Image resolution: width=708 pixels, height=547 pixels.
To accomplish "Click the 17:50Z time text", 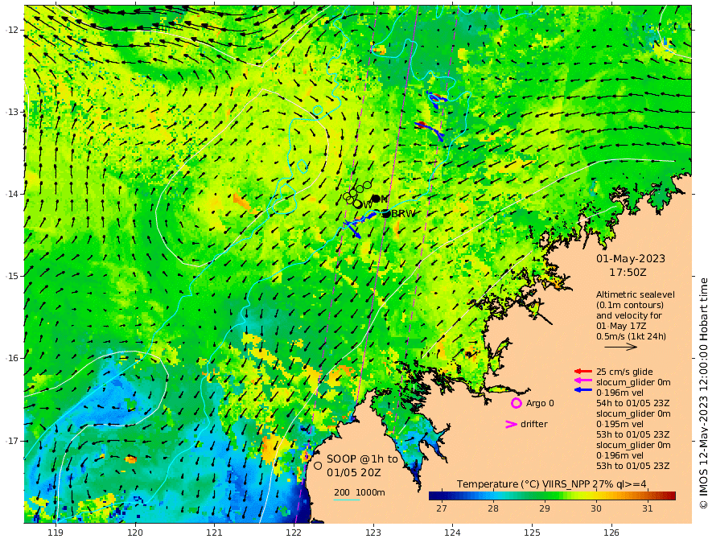I will tap(628, 273).
